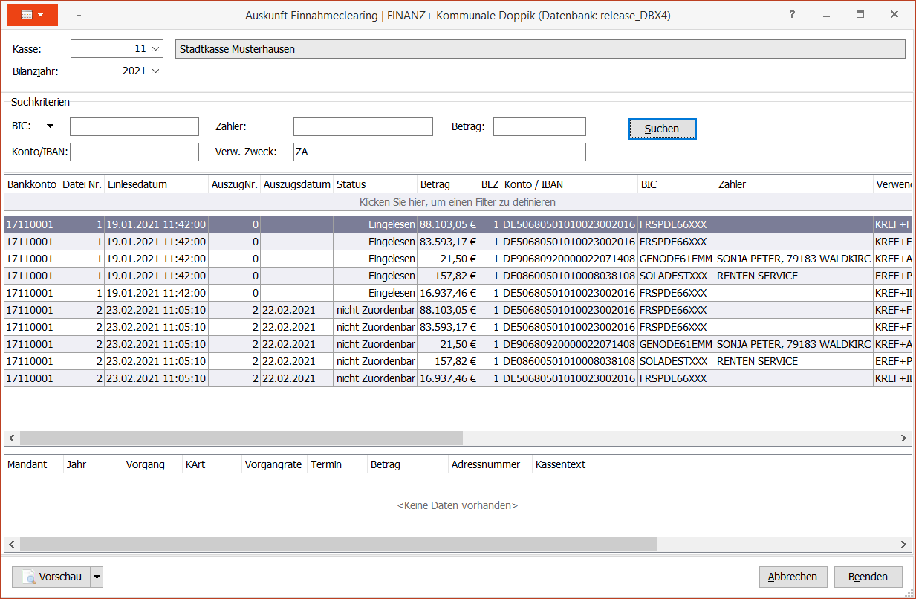Sort by the Datei Nr. column header
The image size is (916, 599).
(82, 184)
